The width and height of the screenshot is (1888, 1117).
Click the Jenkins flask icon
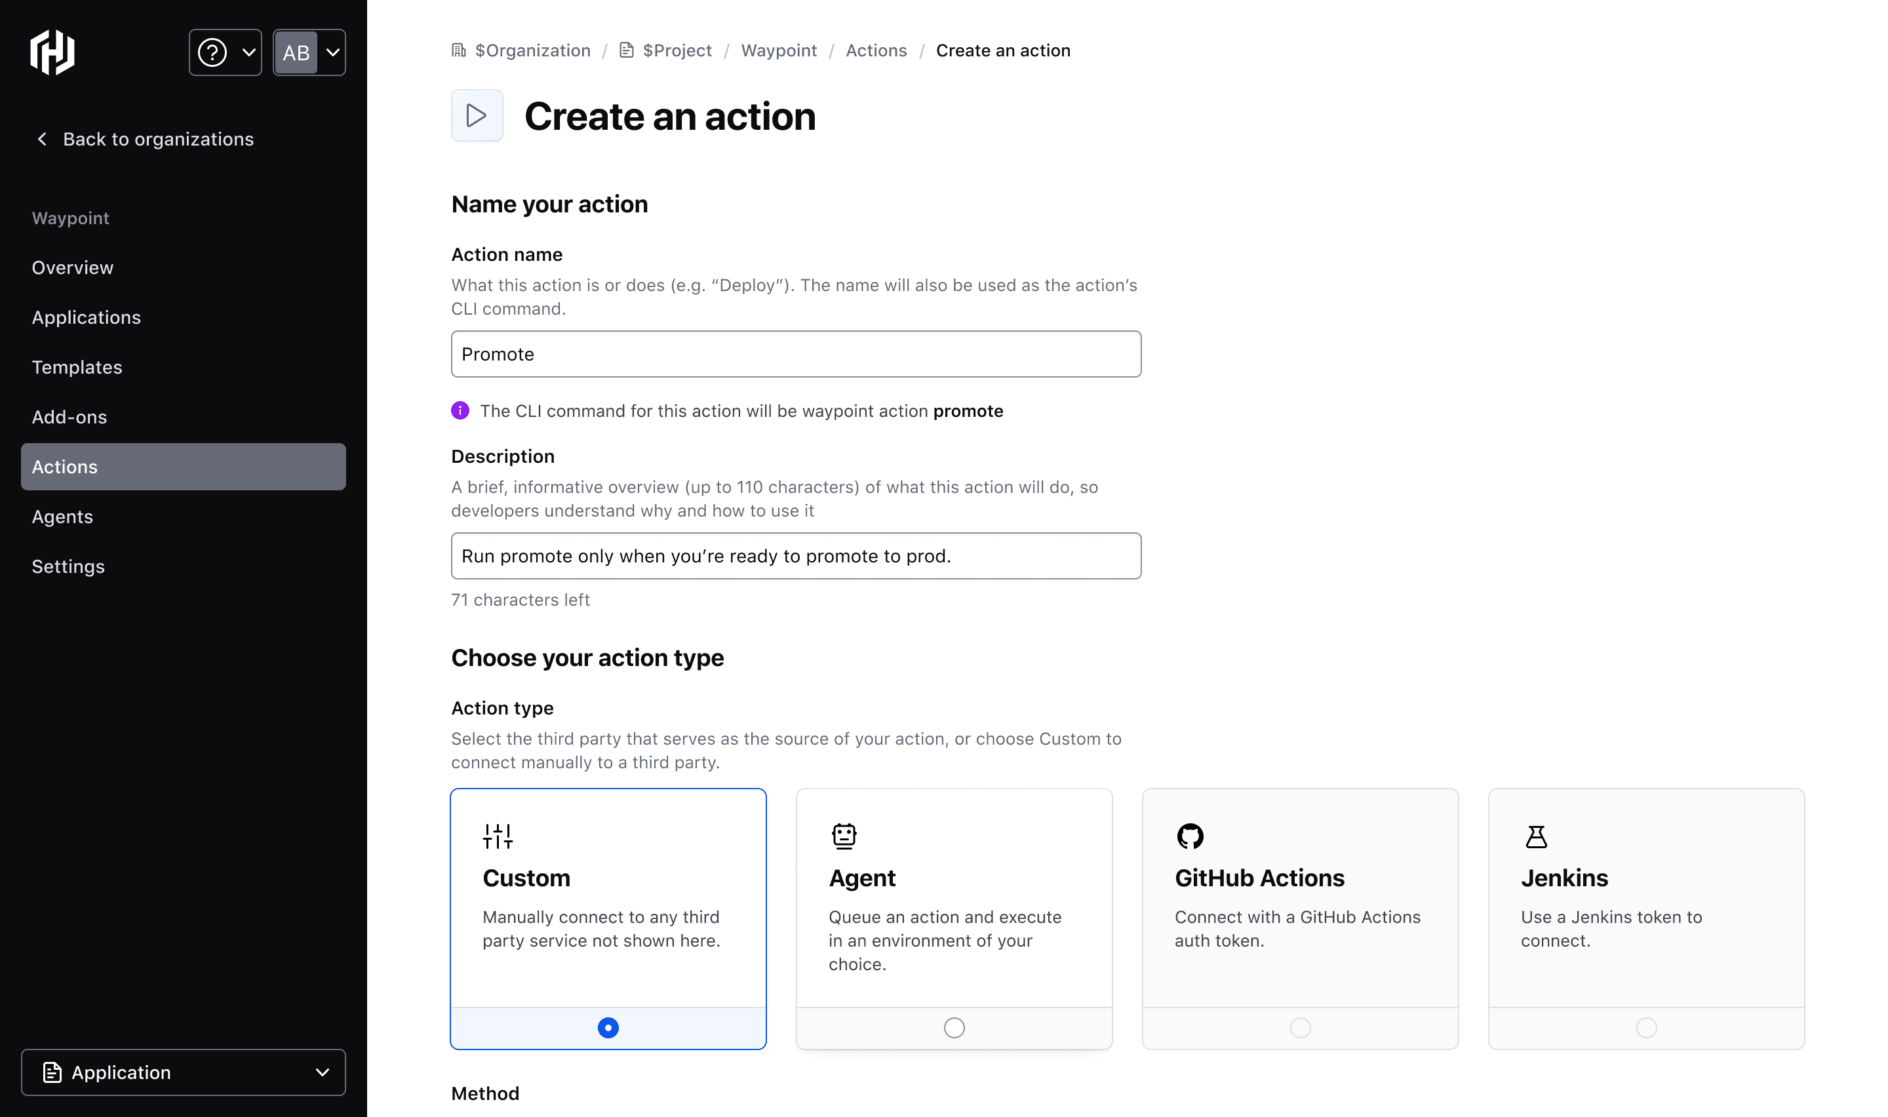(x=1536, y=836)
